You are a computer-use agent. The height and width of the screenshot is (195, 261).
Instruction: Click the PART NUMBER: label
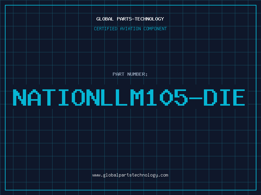130,74
